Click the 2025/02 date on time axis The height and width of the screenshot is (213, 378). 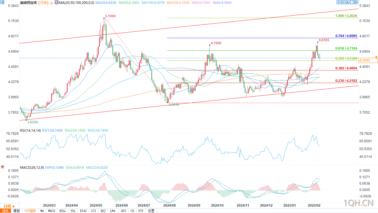(x=314, y=205)
